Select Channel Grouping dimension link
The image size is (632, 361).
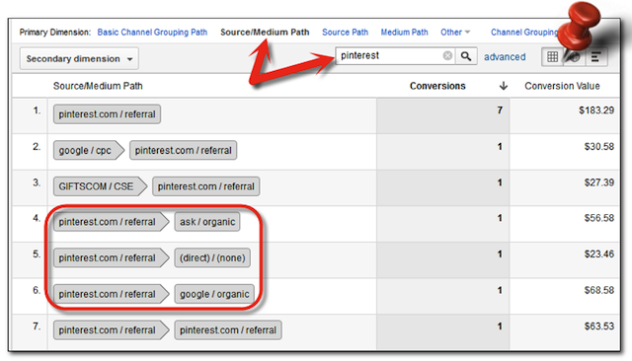(x=524, y=33)
